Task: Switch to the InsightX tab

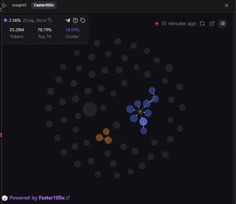Action: pyautogui.click(x=19, y=5)
